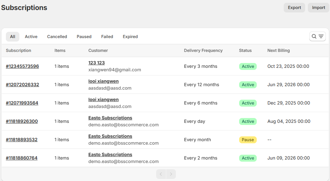Click the Import button
330x181 pixels.
click(318, 8)
